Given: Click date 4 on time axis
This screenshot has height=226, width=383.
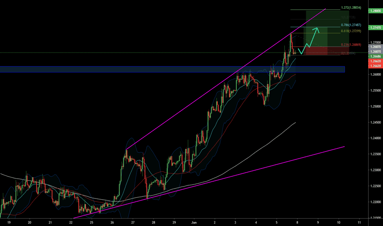Looking at the screenshot, I should click(256, 223).
